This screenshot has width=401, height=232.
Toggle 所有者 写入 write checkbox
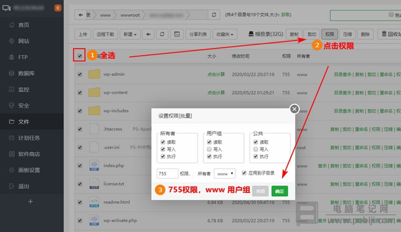[x=163, y=149]
